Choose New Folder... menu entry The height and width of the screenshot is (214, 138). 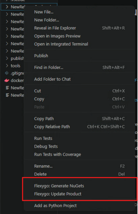click(x=47, y=20)
